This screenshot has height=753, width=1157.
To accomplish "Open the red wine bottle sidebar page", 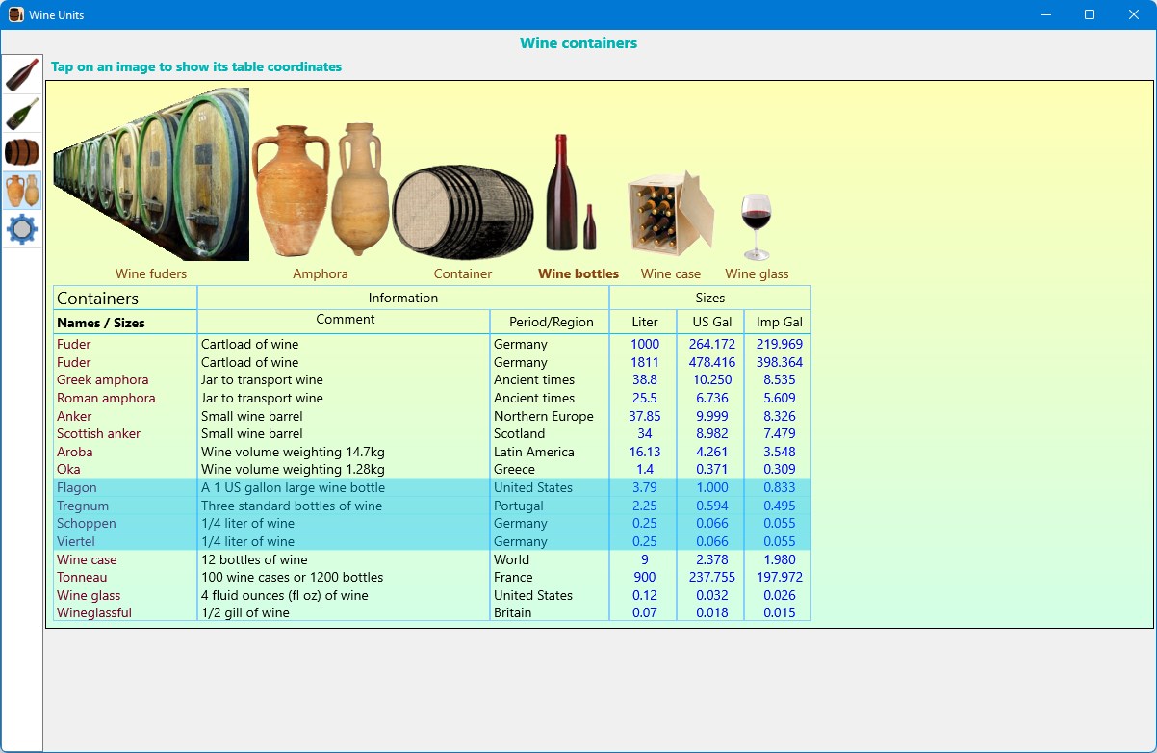I will point(22,74).
